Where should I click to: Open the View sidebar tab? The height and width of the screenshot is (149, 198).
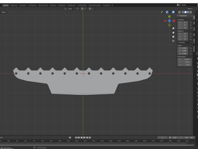pyautogui.click(x=194, y=29)
